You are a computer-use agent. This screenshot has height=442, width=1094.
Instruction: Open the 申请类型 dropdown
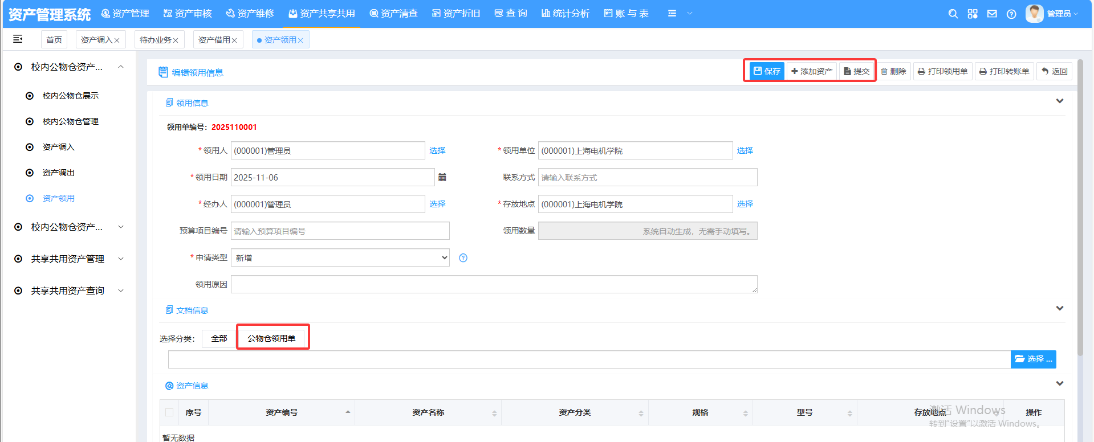(x=340, y=257)
